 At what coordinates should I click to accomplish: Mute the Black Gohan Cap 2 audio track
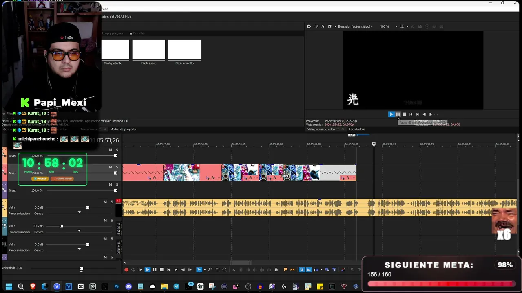105,202
